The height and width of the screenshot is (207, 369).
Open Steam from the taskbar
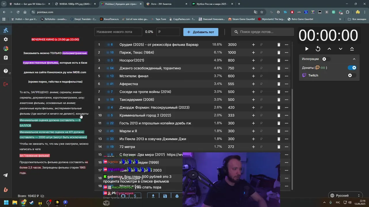point(31,202)
